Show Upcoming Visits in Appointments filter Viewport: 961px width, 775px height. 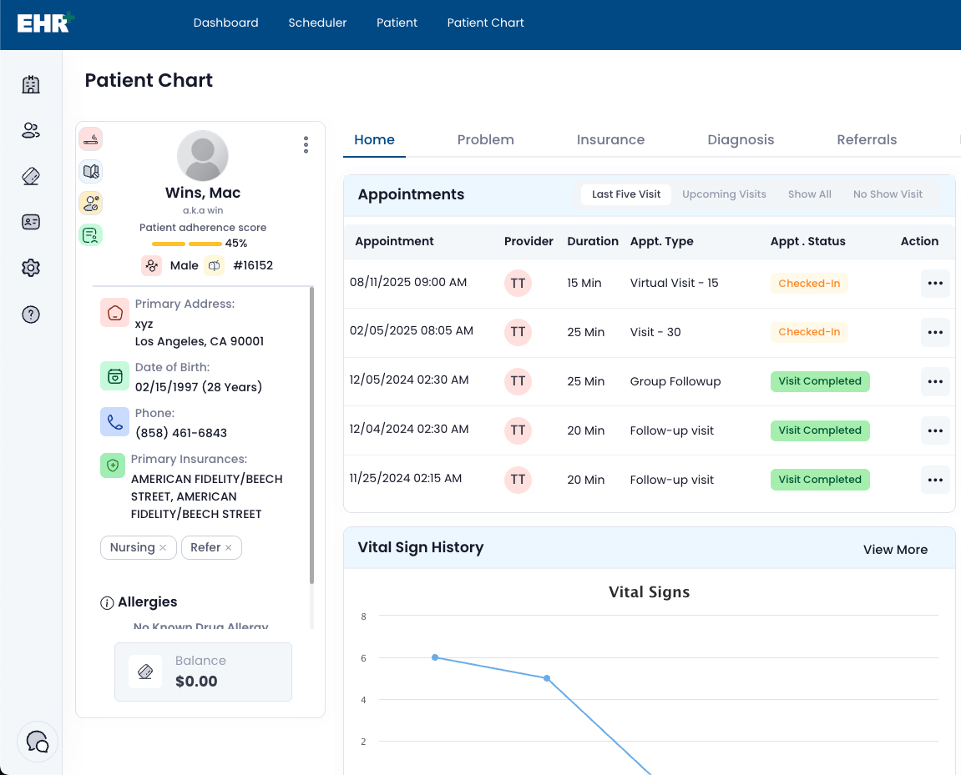724,194
